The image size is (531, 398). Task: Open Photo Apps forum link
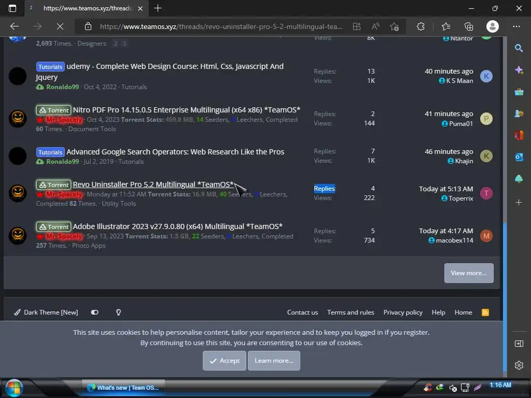(89, 246)
